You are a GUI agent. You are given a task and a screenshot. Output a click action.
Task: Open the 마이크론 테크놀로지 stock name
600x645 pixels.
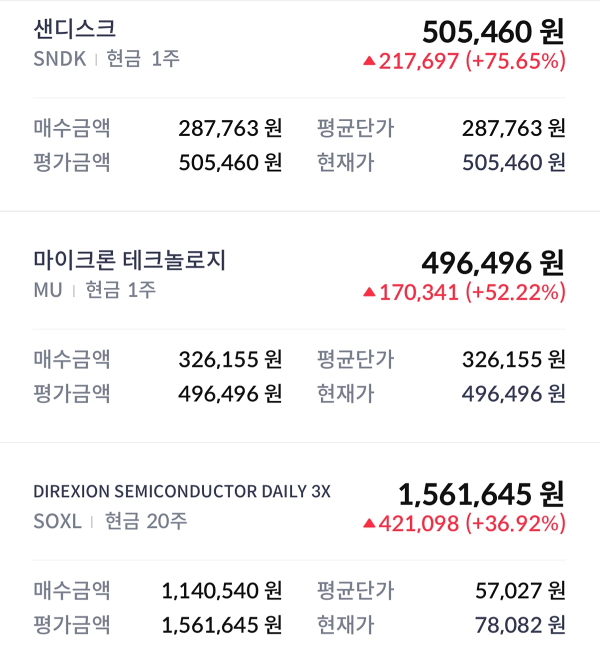[129, 260]
